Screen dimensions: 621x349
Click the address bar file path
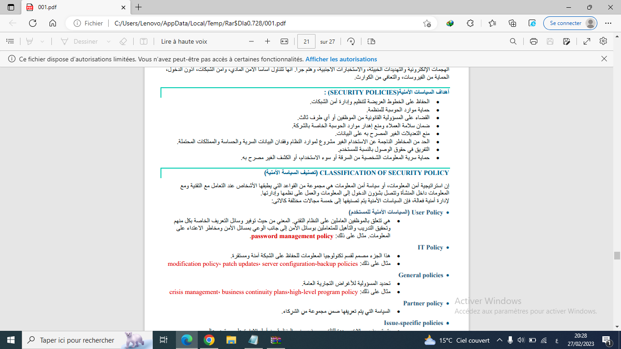pyautogui.click(x=200, y=23)
